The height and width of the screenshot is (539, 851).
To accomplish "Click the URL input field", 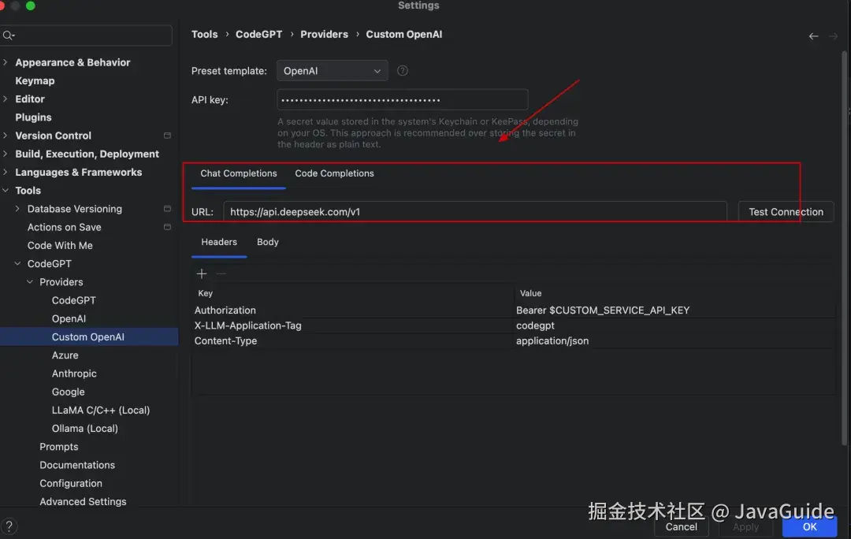I will point(475,212).
